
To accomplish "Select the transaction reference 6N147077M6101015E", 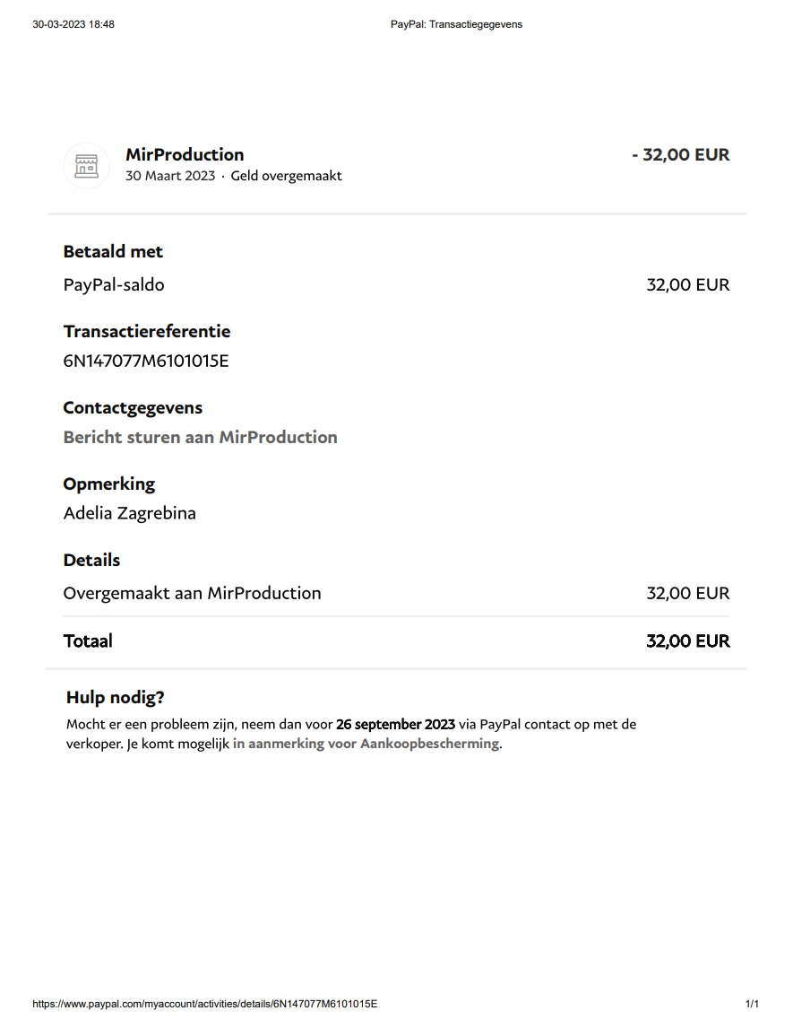I will point(146,361).
